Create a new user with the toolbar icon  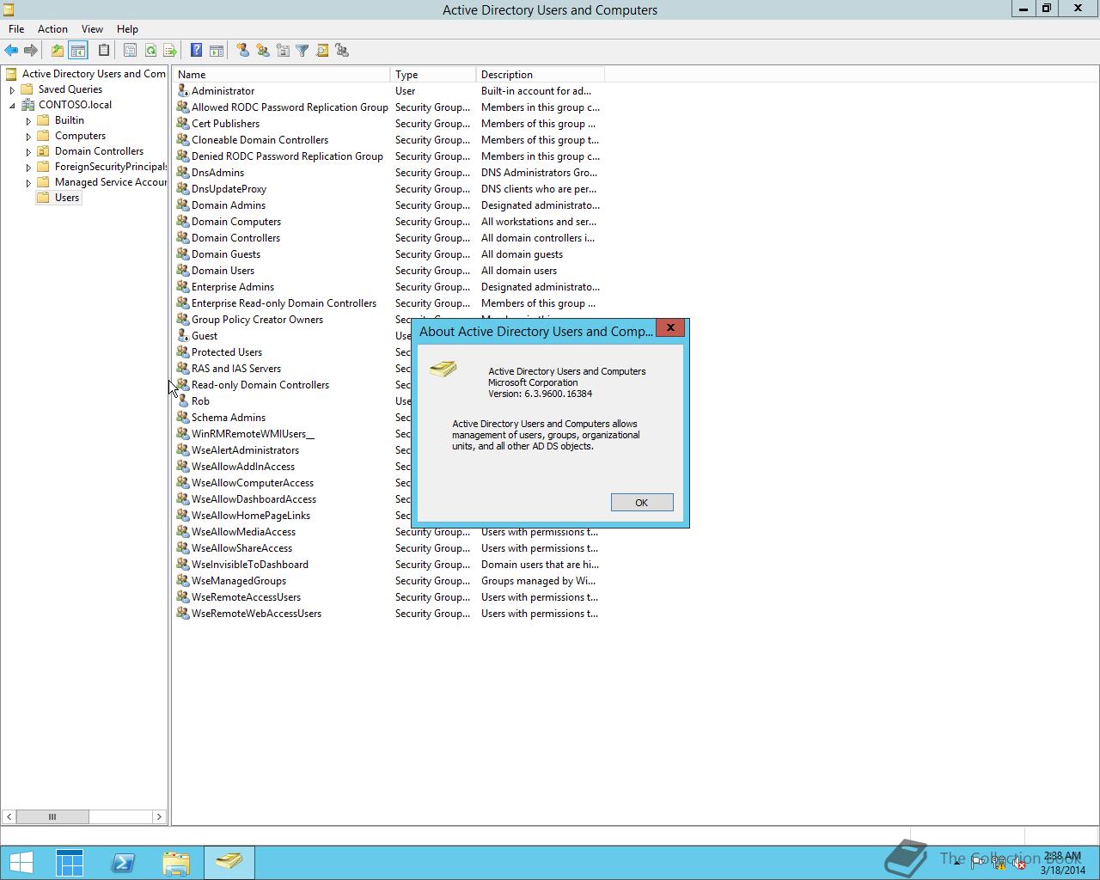tap(243, 51)
